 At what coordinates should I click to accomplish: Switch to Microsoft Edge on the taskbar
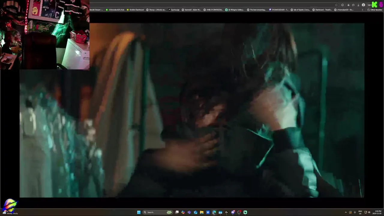214,212
